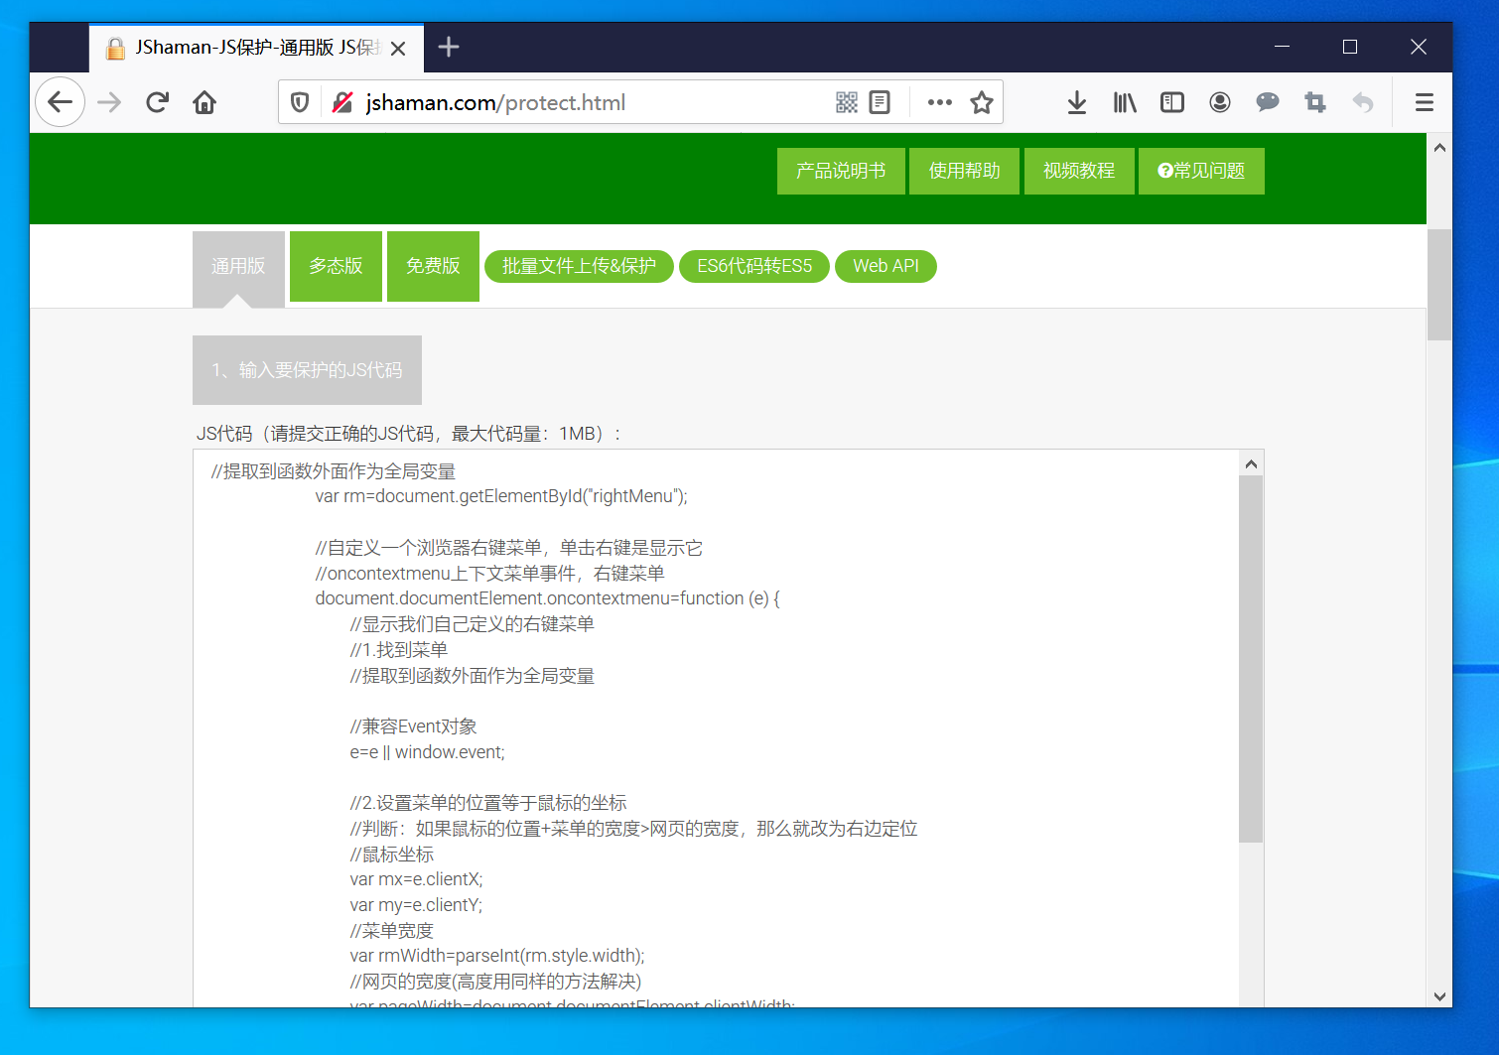Open 使用帮助 page
Screen dimensions: 1499x1055
pos(964,171)
